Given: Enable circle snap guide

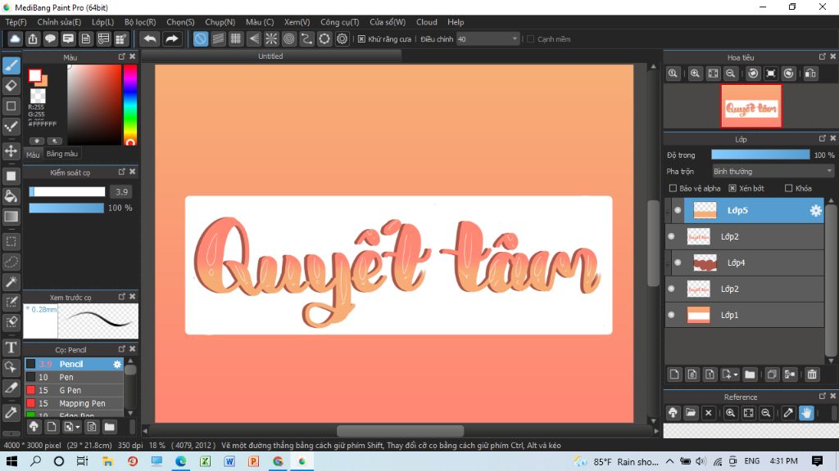Looking at the screenshot, I should (289, 39).
